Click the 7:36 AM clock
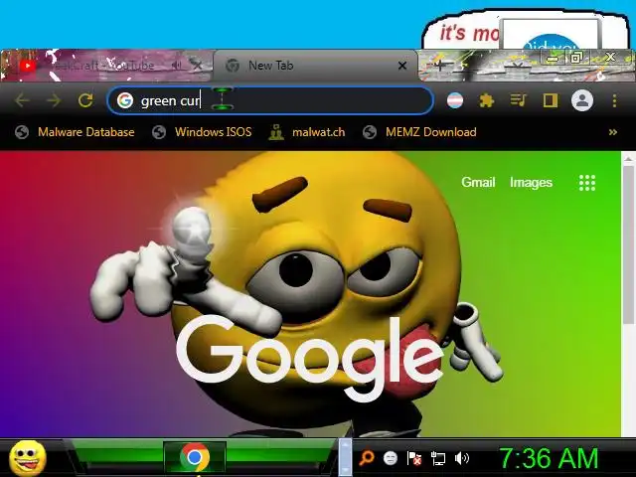 549,458
